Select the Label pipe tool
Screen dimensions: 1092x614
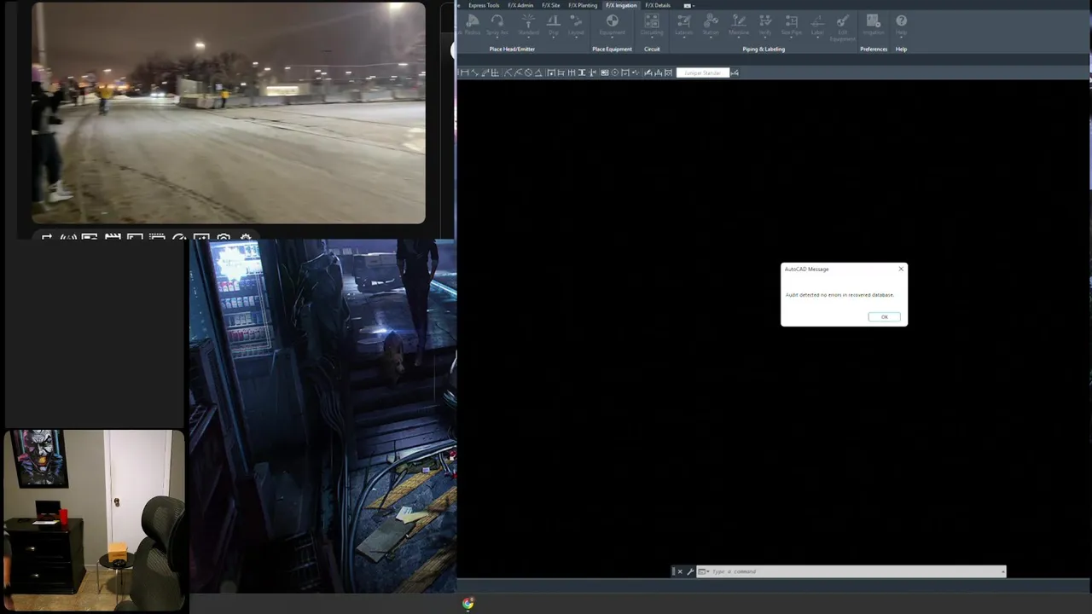(x=817, y=25)
